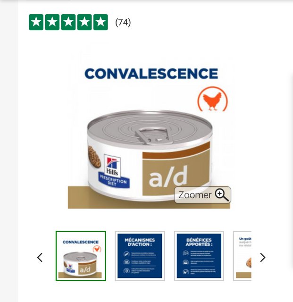293x302 pixels.
Task: Click the CONVALESCENCE heading in product image
Action: (151, 74)
